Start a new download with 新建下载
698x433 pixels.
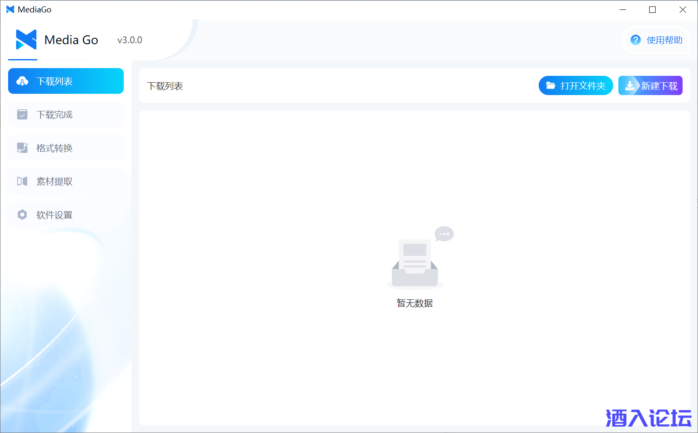click(650, 86)
